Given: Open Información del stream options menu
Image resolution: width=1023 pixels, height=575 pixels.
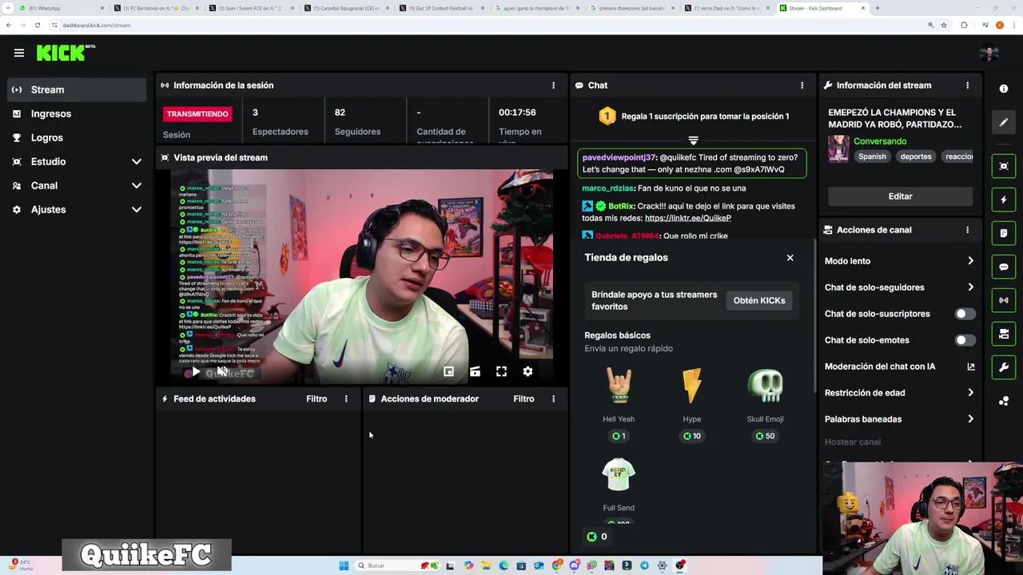Looking at the screenshot, I should pyautogui.click(x=967, y=85).
